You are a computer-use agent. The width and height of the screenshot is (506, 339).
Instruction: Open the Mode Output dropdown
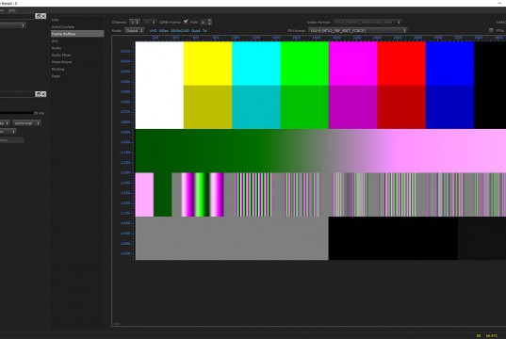coord(134,31)
